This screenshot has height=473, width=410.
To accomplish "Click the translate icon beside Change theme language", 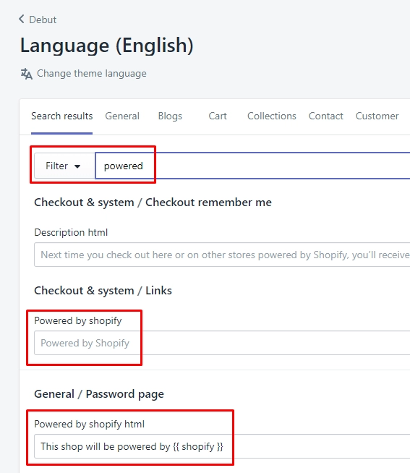I will (x=27, y=74).
